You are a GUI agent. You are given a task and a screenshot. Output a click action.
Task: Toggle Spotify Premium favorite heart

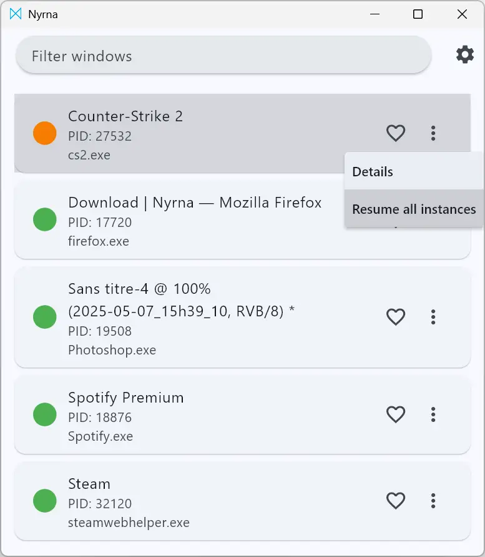click(x=396, y=414)
